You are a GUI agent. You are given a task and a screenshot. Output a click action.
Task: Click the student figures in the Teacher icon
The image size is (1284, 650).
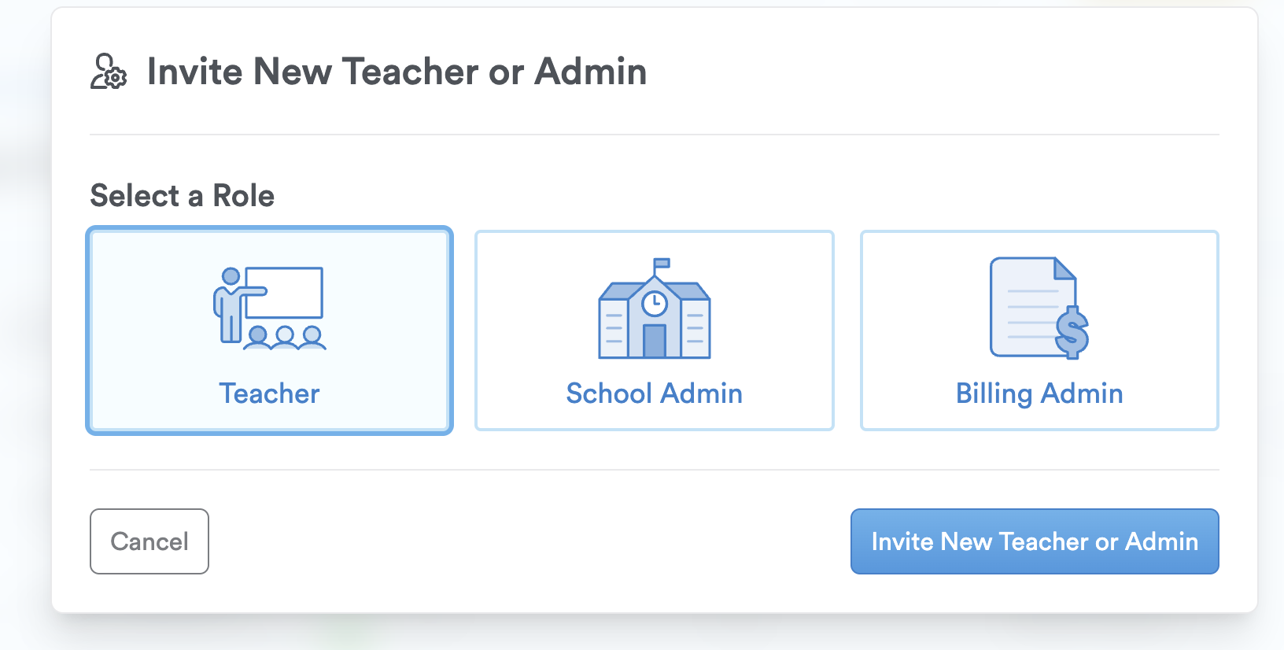(285, 338)
